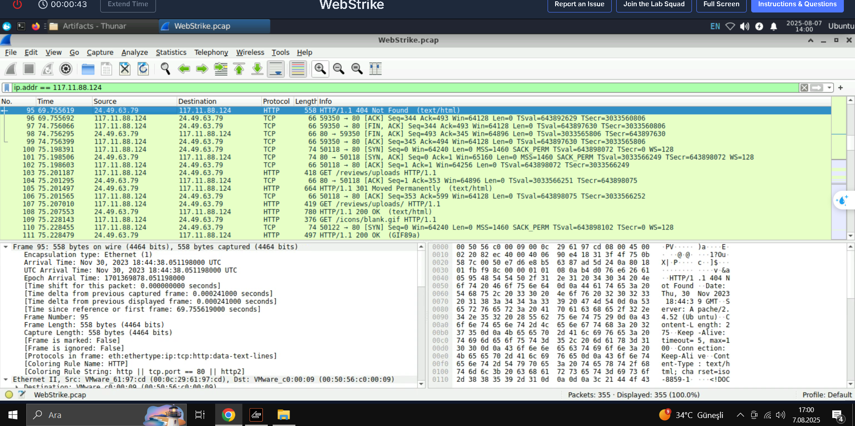Image resolution: width=855 pixels, height=426 pixels.
Task: Go to specified packet icon
Action: (221, 69)
